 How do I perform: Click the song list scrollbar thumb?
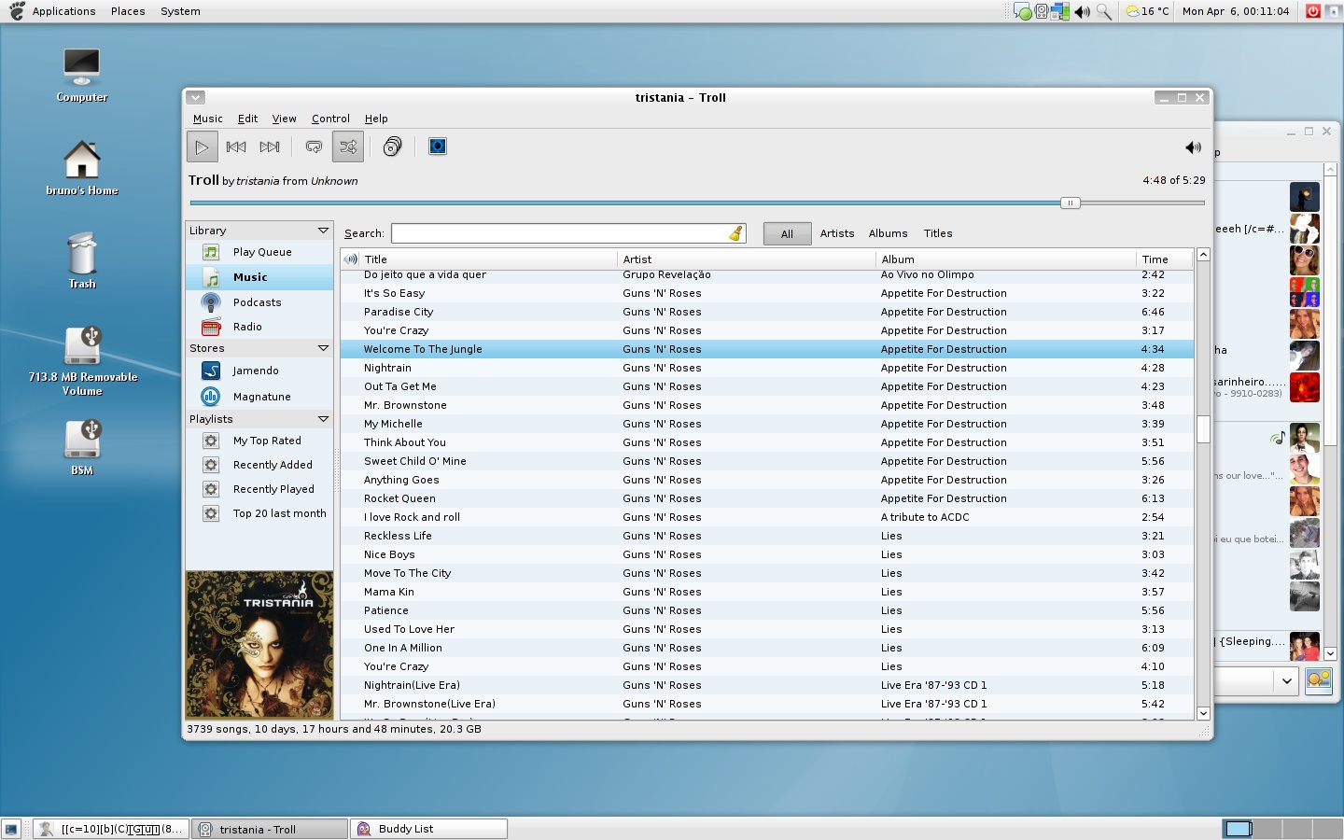(1203, 428)
